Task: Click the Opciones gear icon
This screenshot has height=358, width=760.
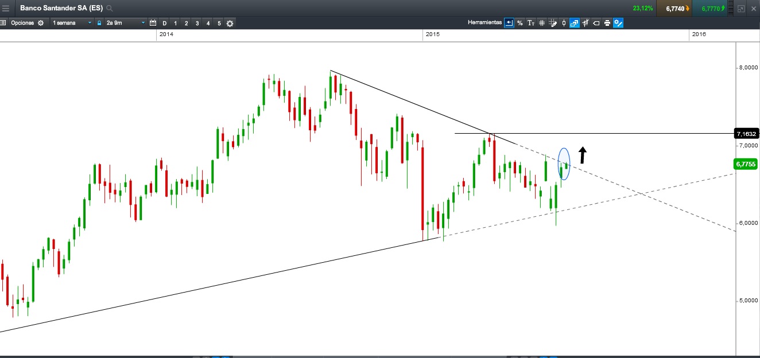Action: [41, 23]
